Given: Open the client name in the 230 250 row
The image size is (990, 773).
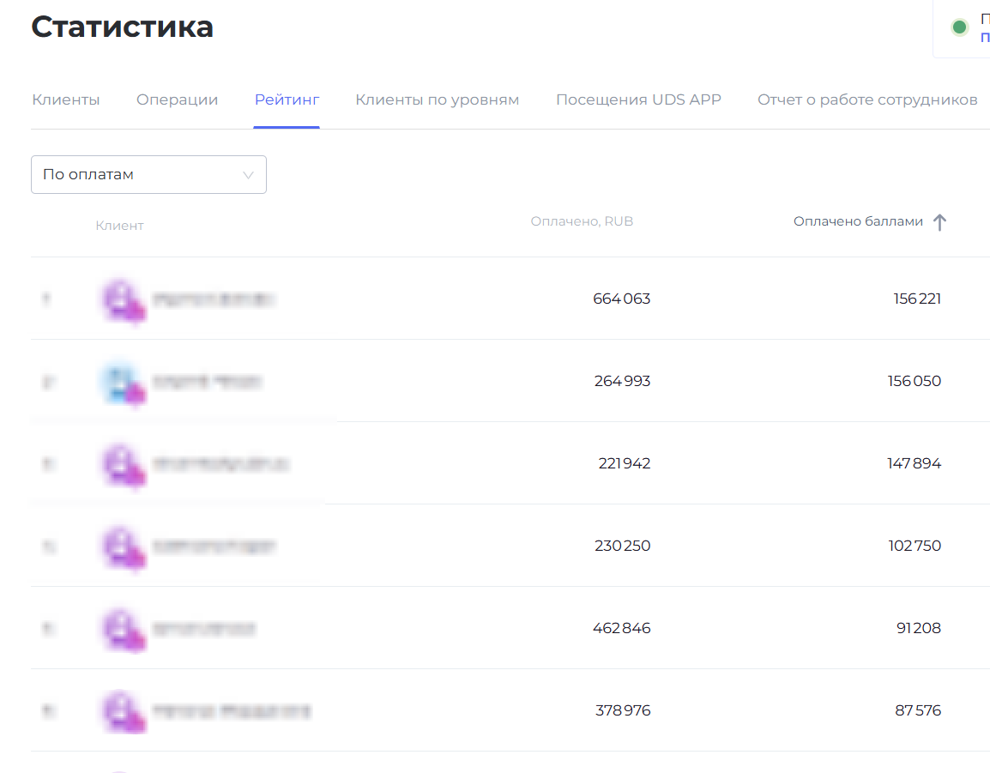Looking at the screenshot, I should point(214,546).
